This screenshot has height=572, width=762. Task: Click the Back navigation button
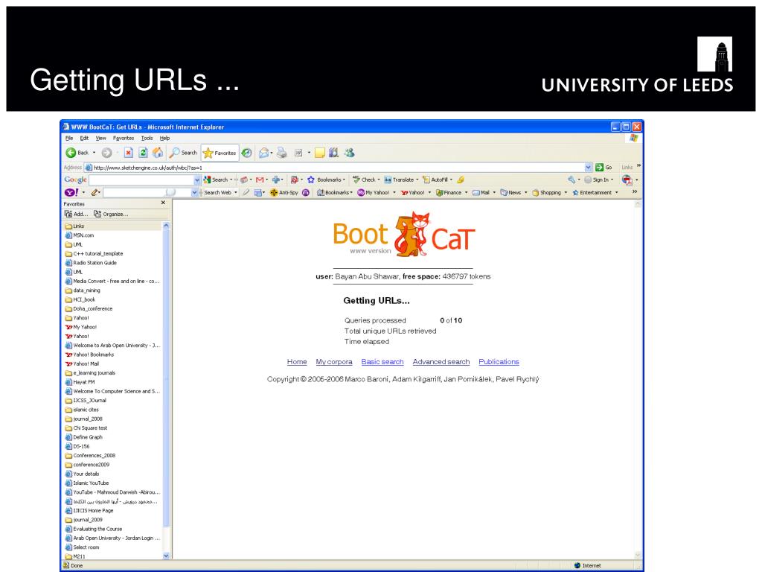point(77,153)
